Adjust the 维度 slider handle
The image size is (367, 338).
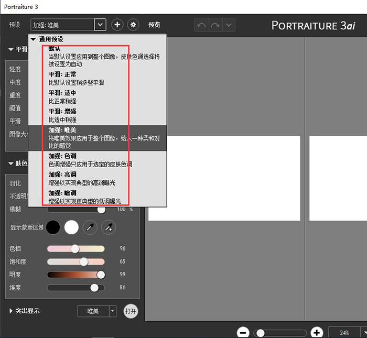(94, 288)
